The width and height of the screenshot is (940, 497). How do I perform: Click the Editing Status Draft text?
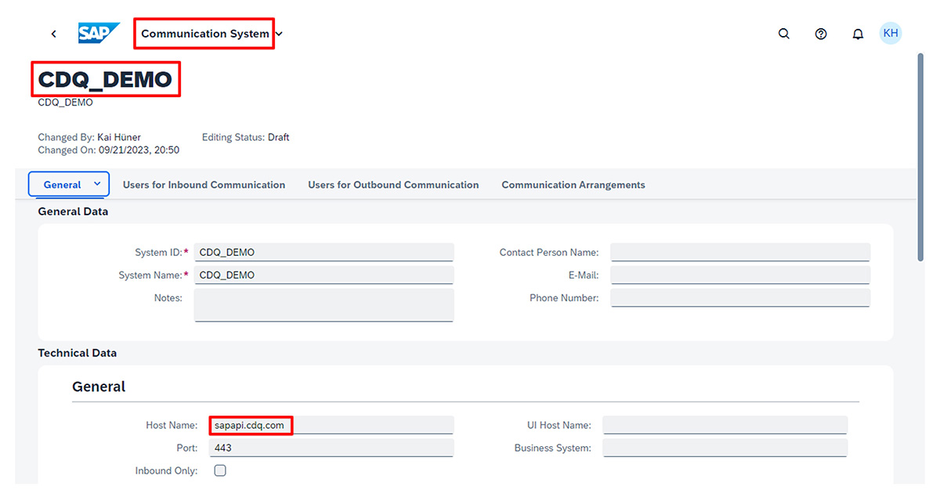coord(245,137)
